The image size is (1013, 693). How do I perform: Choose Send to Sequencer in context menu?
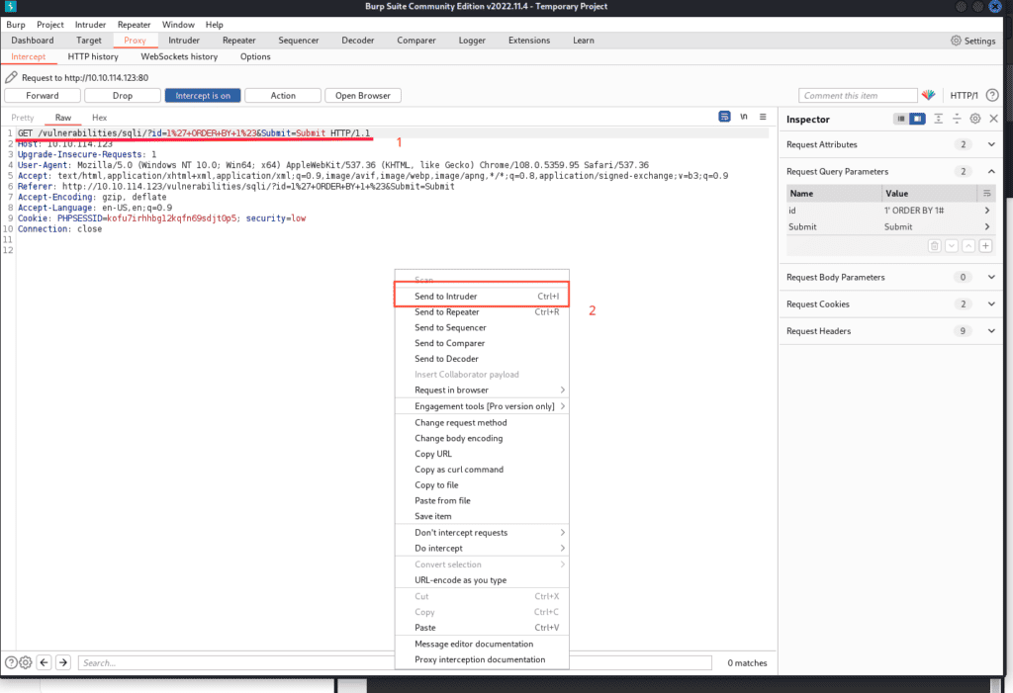482,327
